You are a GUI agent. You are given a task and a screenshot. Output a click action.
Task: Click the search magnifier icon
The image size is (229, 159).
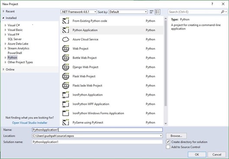222,12
